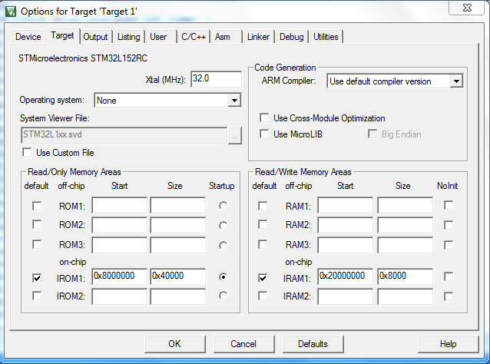
Task: Edit the IRAM1 Start field 0x20000000
Action: pyautogui.click(x=346, y=276)
